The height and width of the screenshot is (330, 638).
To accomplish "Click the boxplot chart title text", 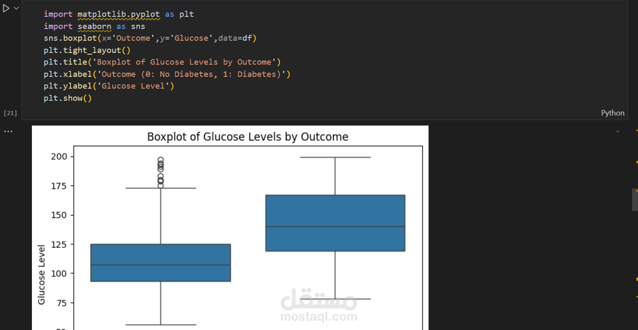I will 248,137.
